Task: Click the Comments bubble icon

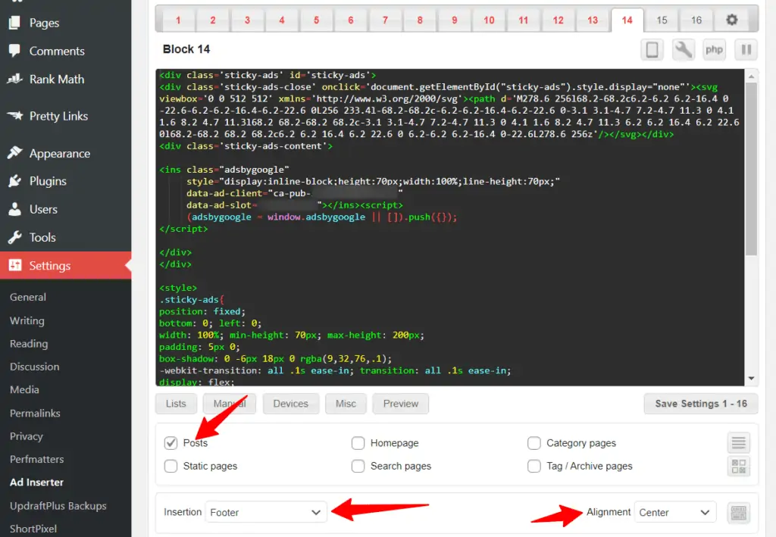Action: [15, 51]
